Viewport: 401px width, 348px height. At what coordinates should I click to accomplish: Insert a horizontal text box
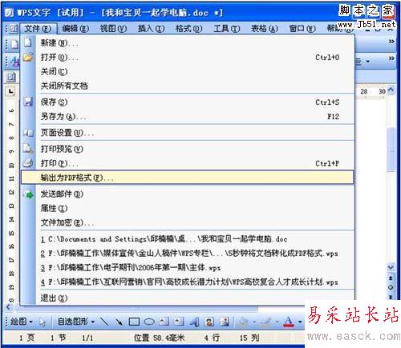(x=164, y=322)
